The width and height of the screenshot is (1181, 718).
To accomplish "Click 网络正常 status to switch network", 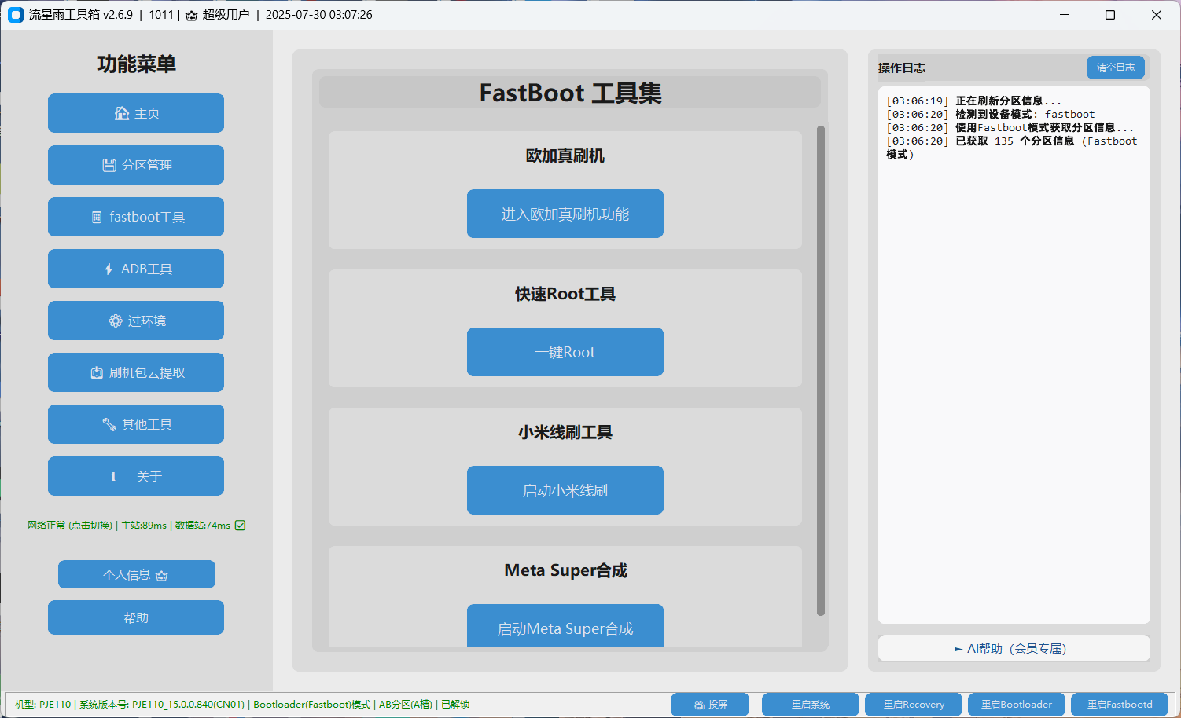I will 70,526.
